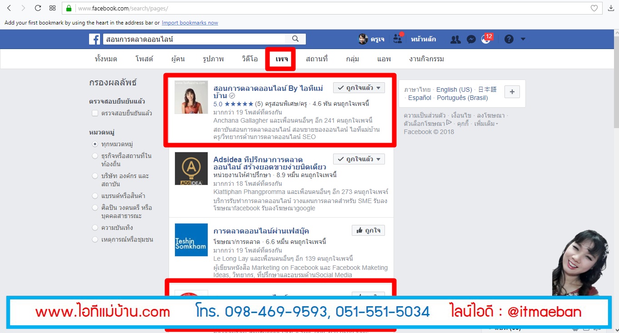The height and width of the screenshot is (333, 619).
Task: Open the Messenger icon
Action: point(472,40)
